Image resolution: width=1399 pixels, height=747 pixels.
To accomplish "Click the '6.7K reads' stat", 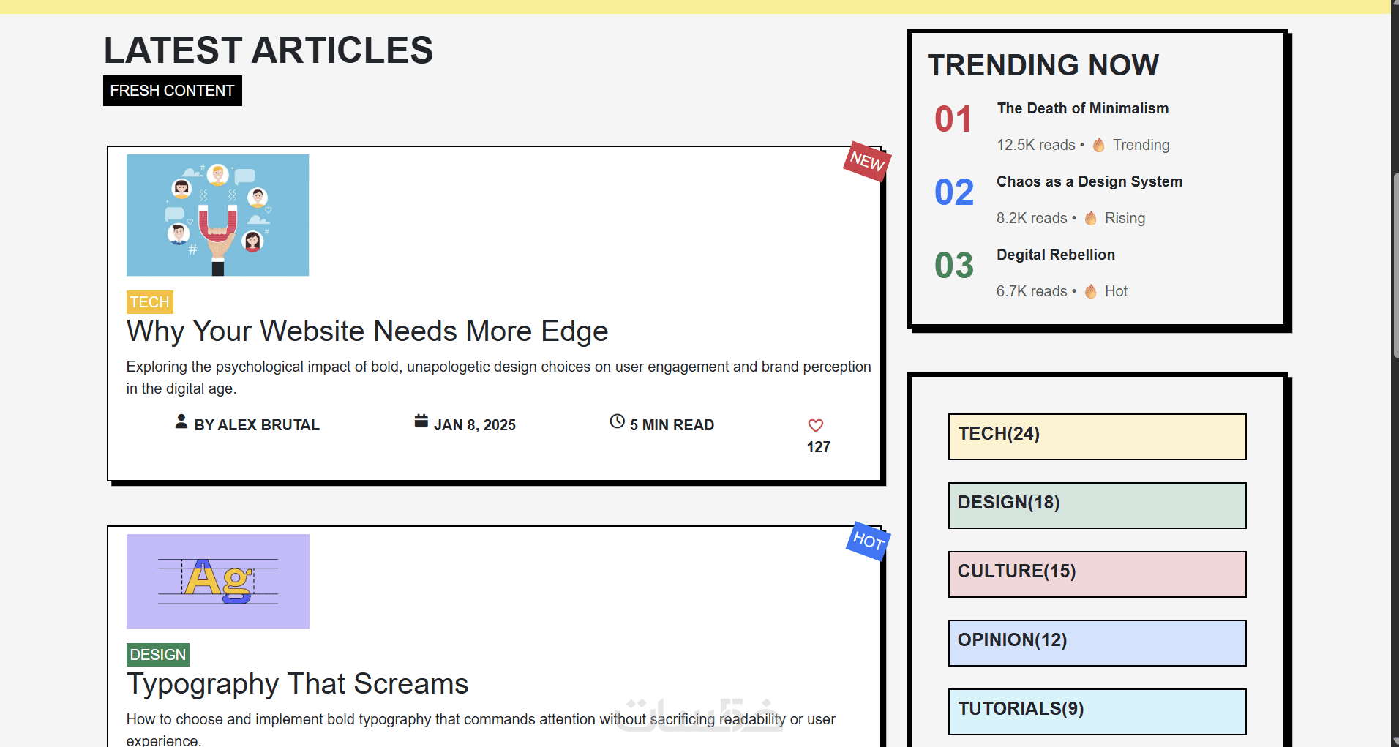I will pyautogui.click(x=1031, y=291).
